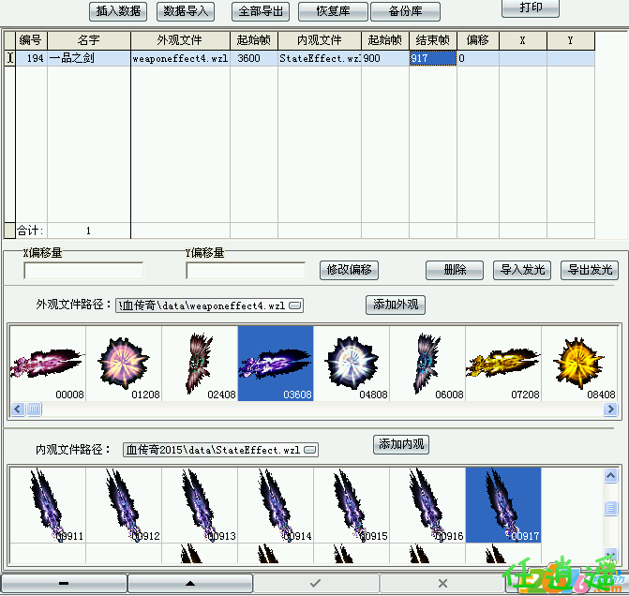Select sword frame thumbnail 00913
Image resolution: width=629 pixels, height=596 pixels.
pyautogui.click(x=200, y=505)
